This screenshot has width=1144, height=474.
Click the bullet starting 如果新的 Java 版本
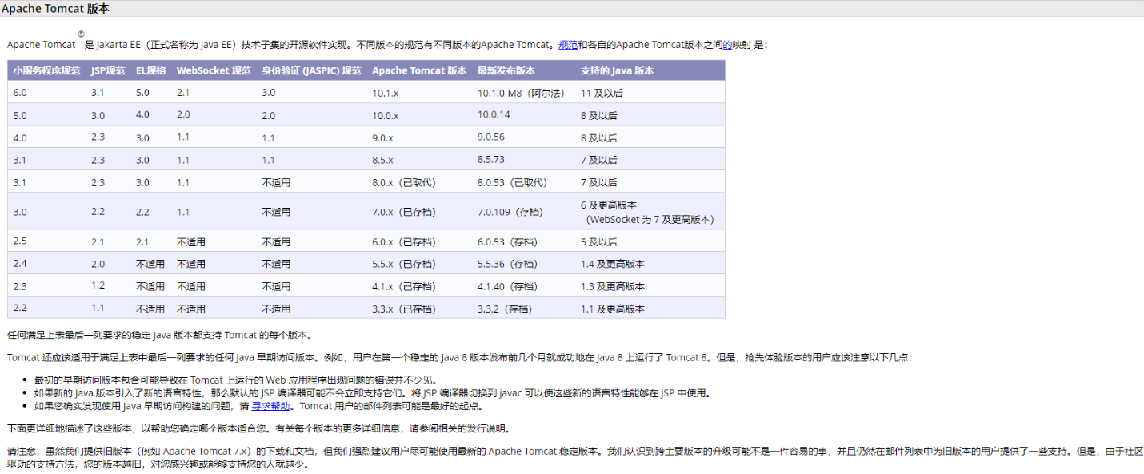[372, 393]
